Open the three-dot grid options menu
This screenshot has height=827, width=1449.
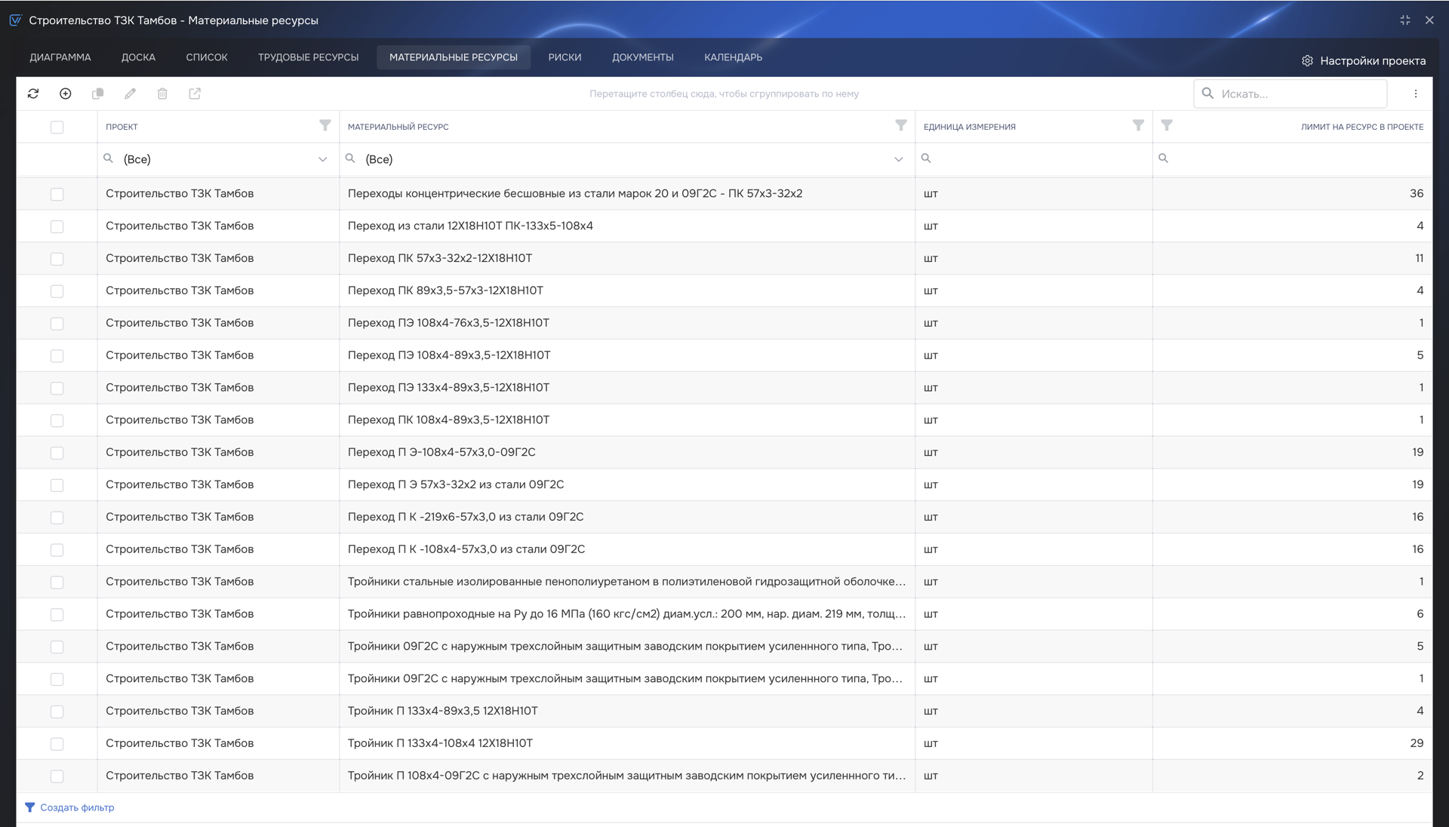pyautogui.click(x=1416, y=94)
